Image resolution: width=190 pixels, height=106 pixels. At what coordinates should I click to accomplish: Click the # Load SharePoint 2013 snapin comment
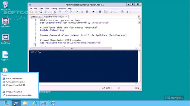click(x=60, y=40)
